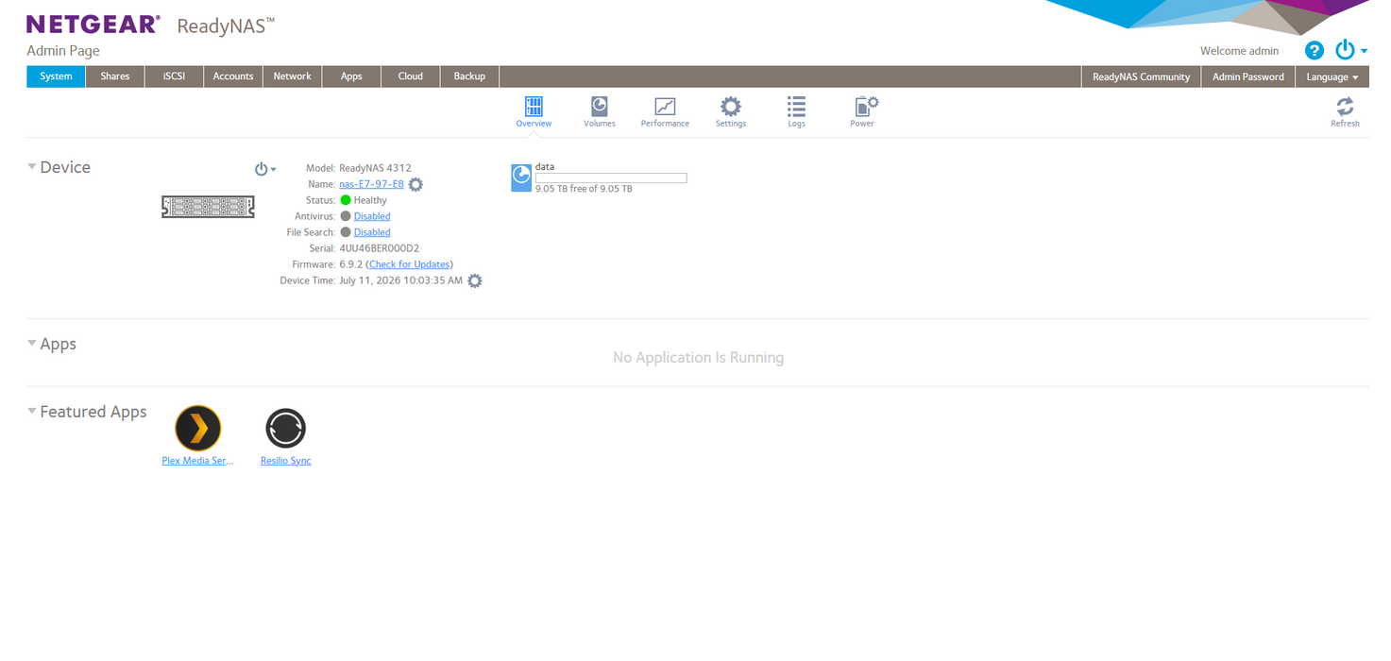Click Check for Updates link
1391x661 pixels.
[x=409, y=264]
